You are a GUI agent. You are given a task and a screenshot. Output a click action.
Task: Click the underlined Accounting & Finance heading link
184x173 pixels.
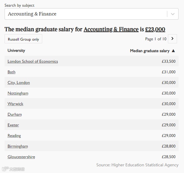click(111, 29)
